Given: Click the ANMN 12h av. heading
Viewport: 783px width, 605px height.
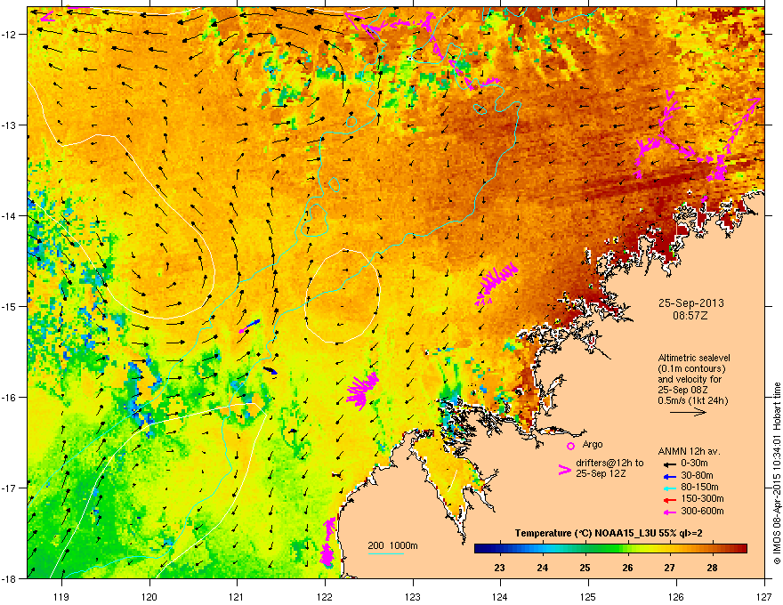Looking at the screenshot, I should tap(689, 451).
